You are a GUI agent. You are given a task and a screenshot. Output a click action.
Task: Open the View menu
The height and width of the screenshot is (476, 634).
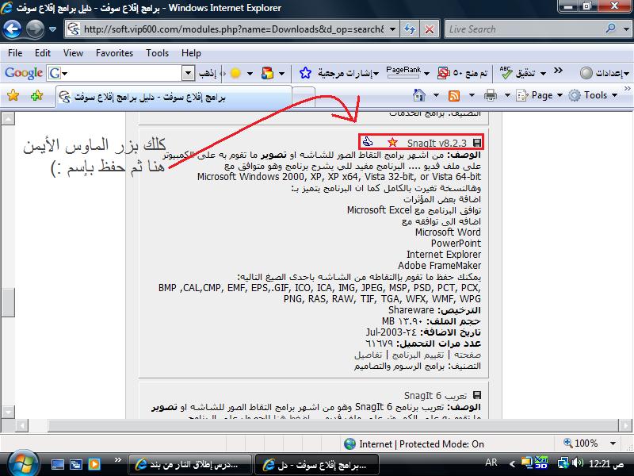coord(73,53)
